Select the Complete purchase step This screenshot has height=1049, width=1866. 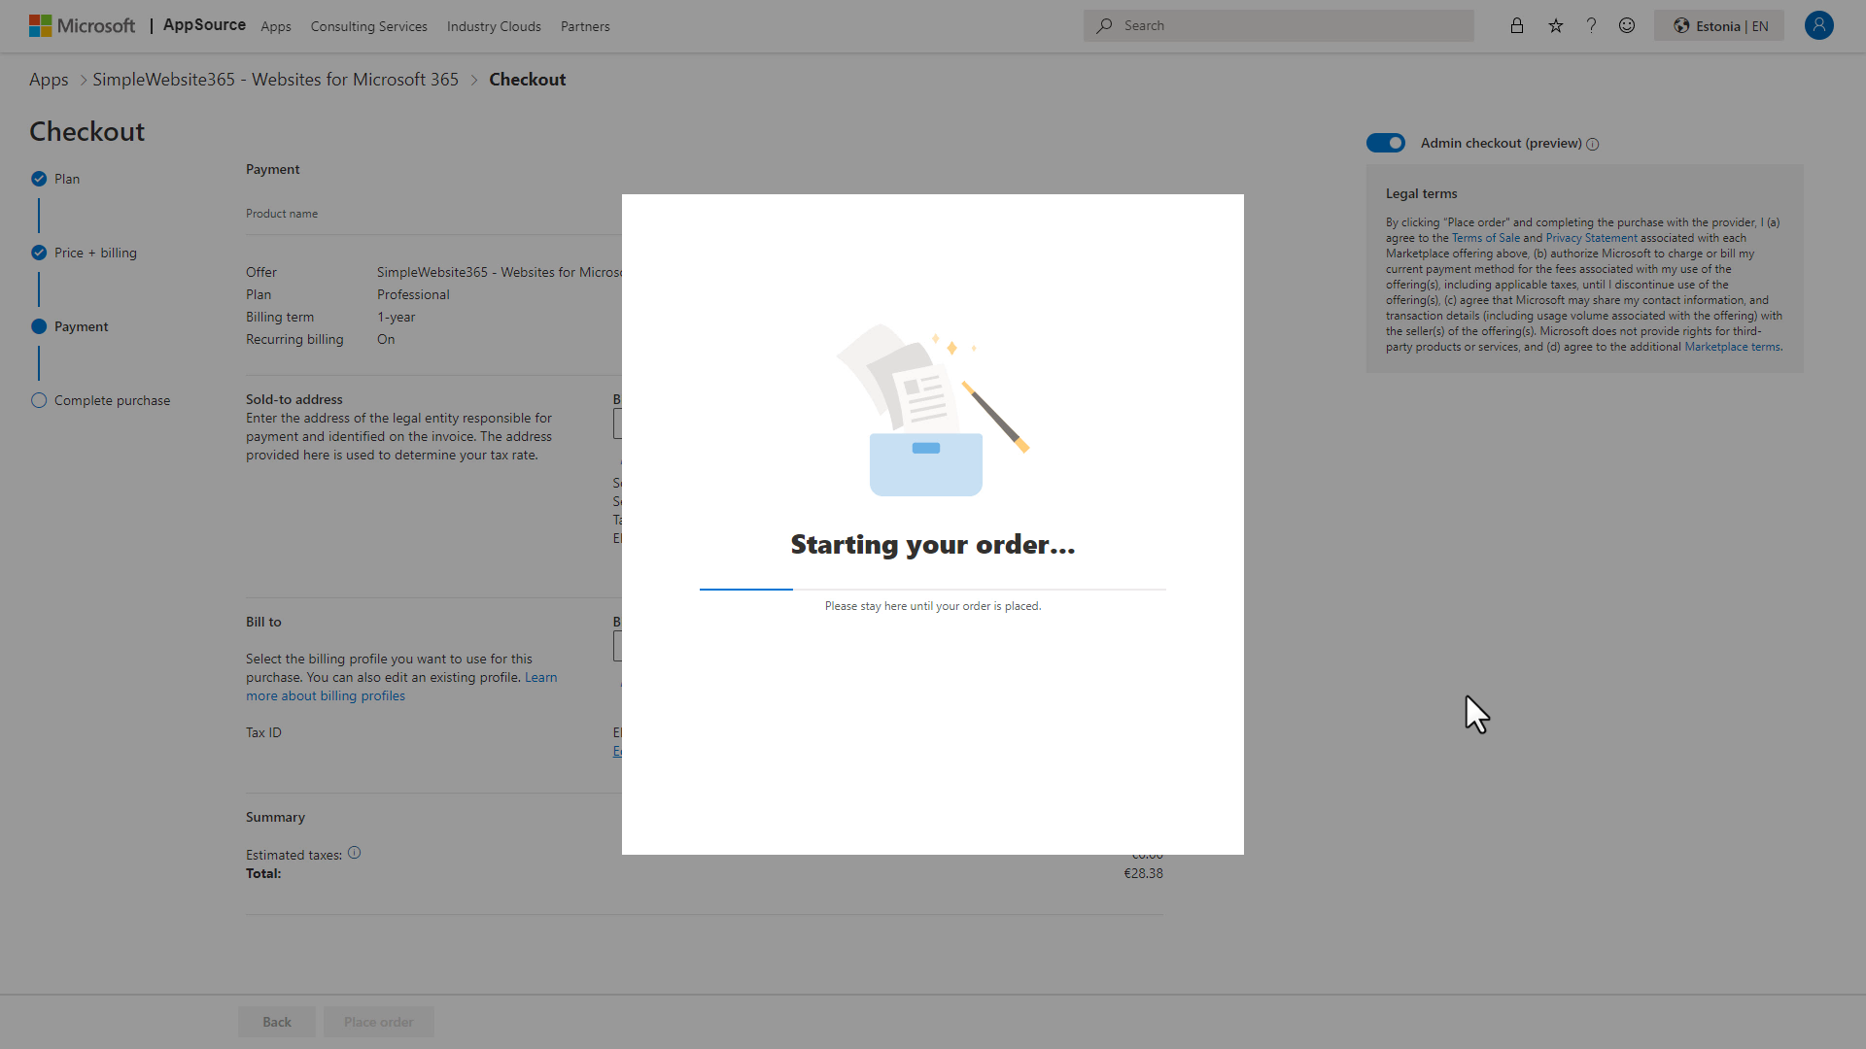pos(100,400)
